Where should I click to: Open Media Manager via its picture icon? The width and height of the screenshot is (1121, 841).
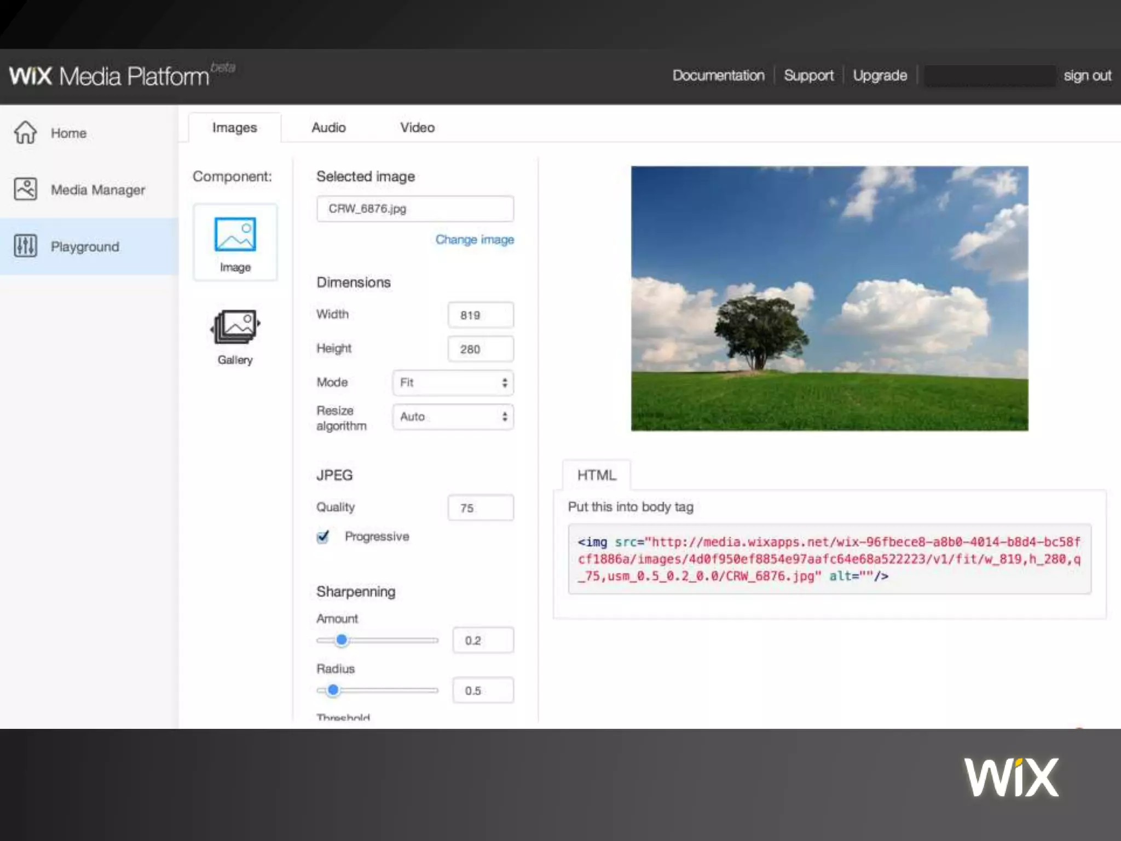pyautogui.click(x=25, y=189)
